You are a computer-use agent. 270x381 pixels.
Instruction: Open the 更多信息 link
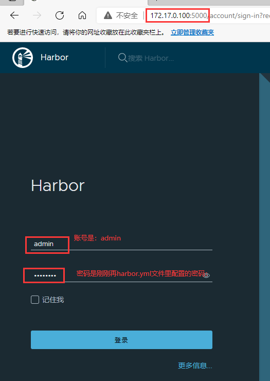pyautogui.click(x=195, y=366)
